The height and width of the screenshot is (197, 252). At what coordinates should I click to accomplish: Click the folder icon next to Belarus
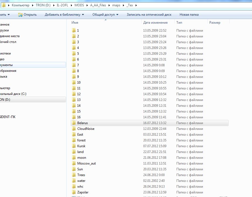[x=74, y=123]
